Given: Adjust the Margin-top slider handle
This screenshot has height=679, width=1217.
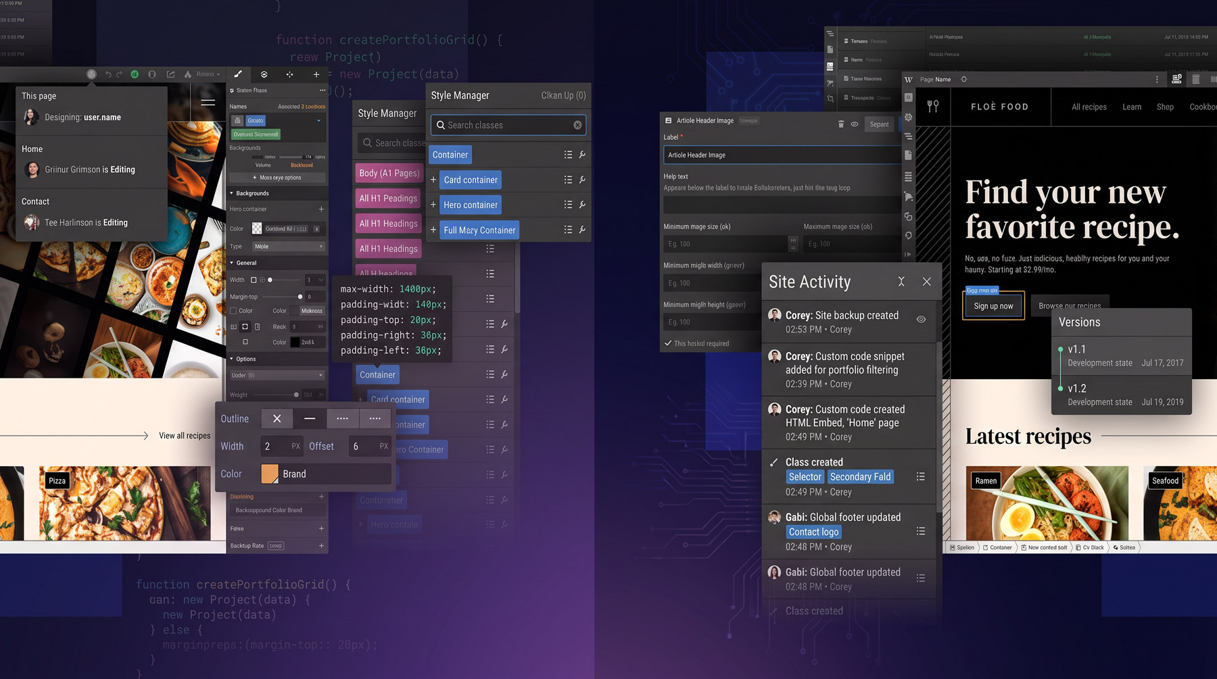Looking at the screenshot, I should (300, 297).
